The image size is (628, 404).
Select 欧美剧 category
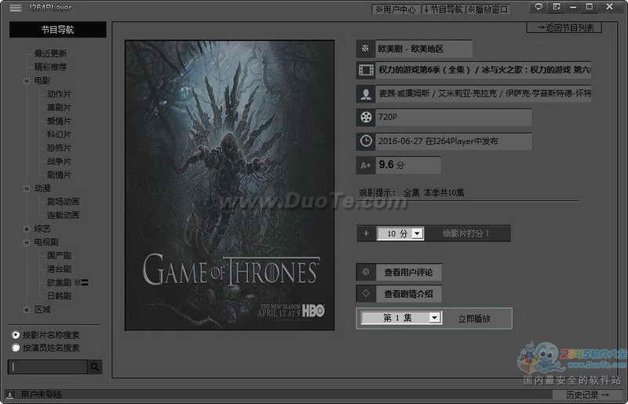coord(59,282)
